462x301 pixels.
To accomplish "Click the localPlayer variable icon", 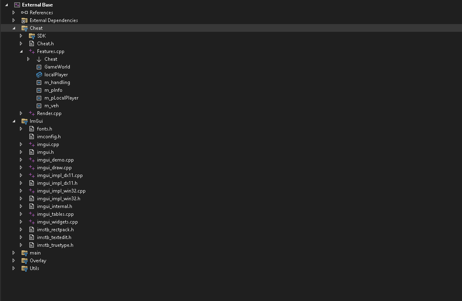I will click(x=39, y=75).
